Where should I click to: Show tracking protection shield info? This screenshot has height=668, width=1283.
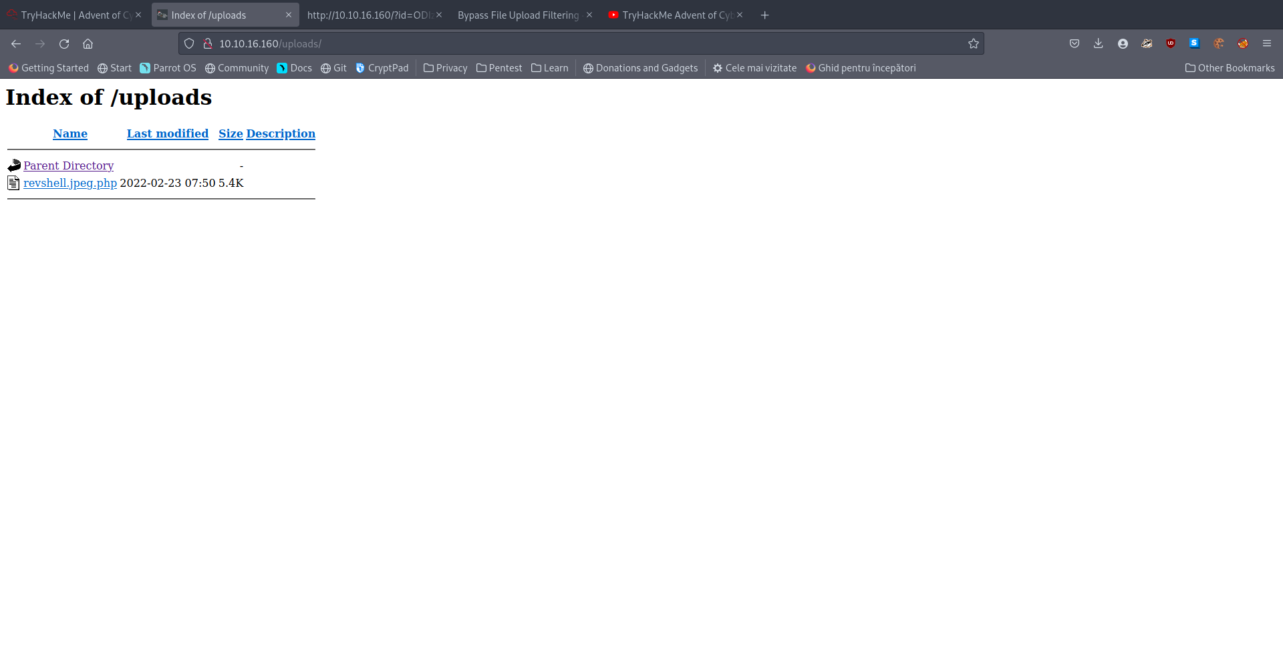189,44
